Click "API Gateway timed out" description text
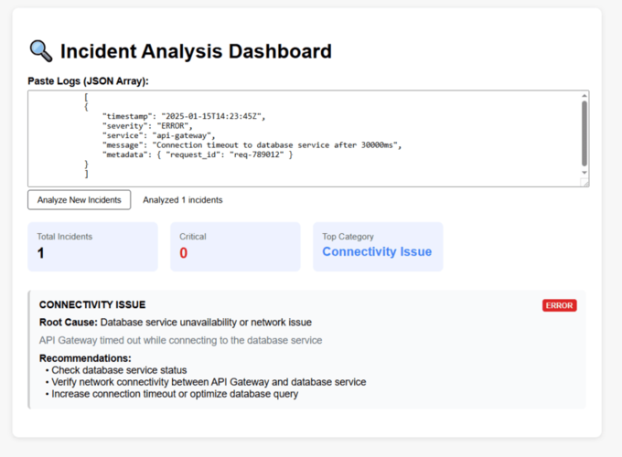Viewport: 622px width, 457px height. coord(180,341)
